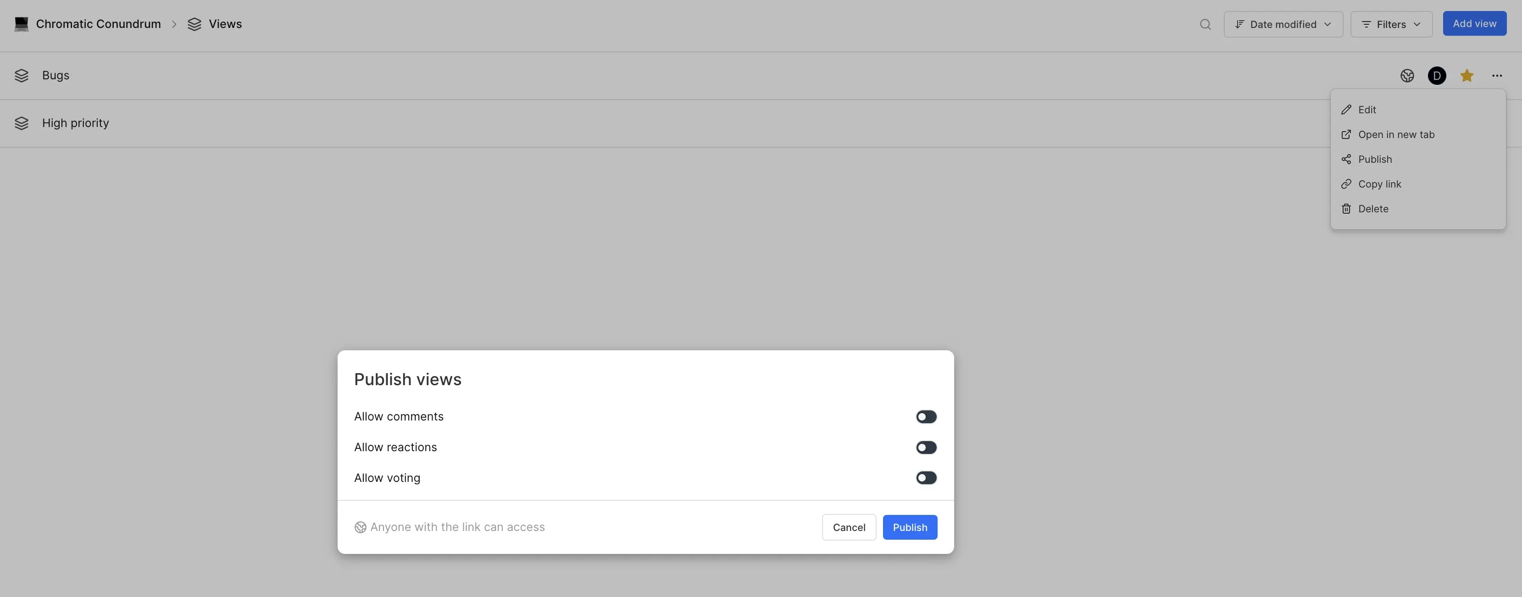This screenshot has width=1522, height=597.
Task: Open the three-dot menu on Bugs
Action: (1497, 76)
